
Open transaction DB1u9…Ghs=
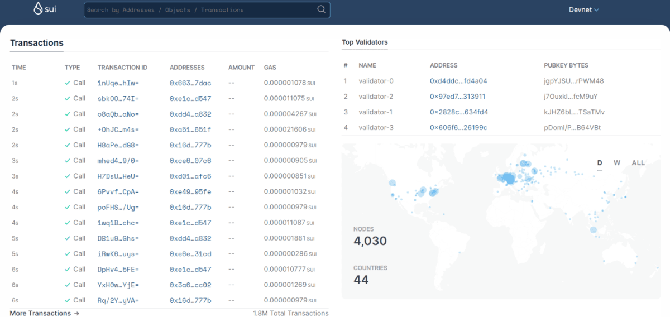point(118,238)
